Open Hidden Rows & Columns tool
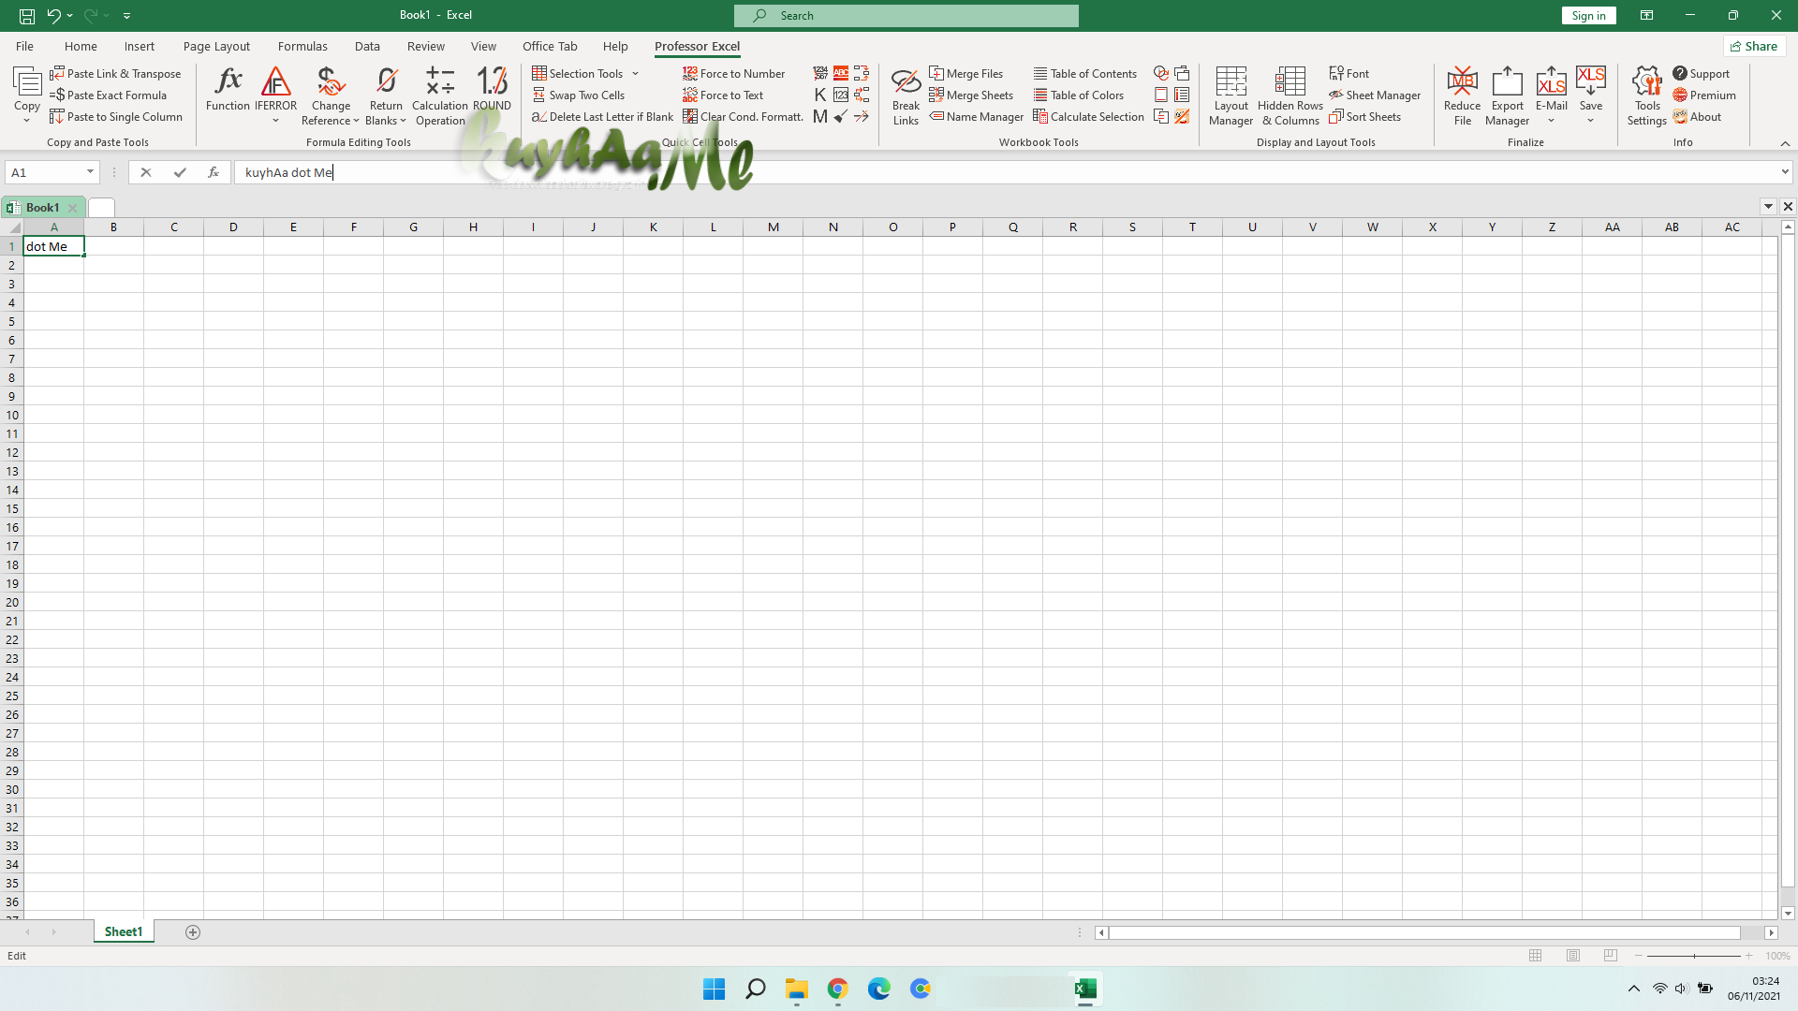 point(1290,95)
